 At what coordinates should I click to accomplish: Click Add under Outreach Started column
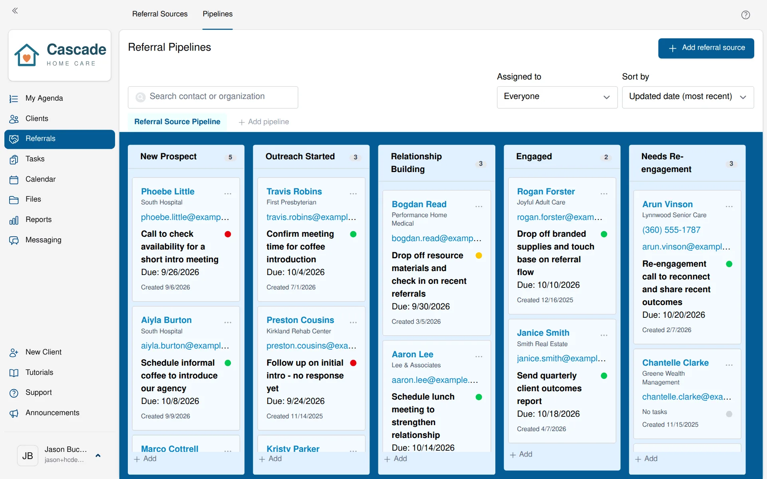[271, 459]
